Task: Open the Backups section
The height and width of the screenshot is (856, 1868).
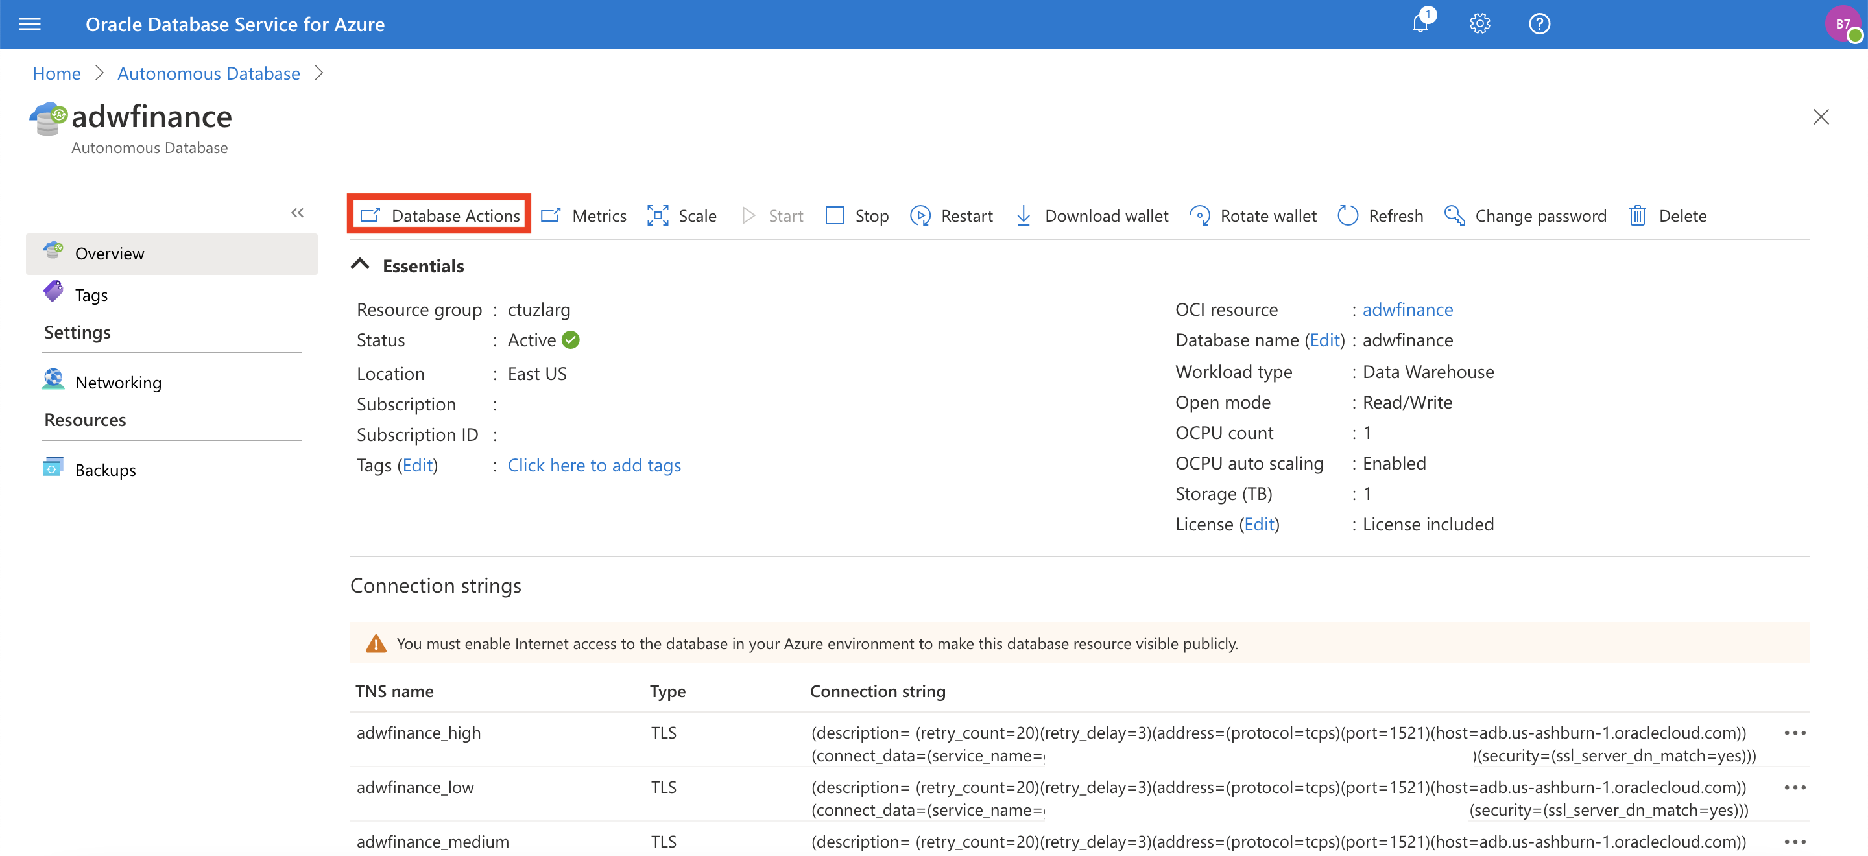Action: coord(106,469)
